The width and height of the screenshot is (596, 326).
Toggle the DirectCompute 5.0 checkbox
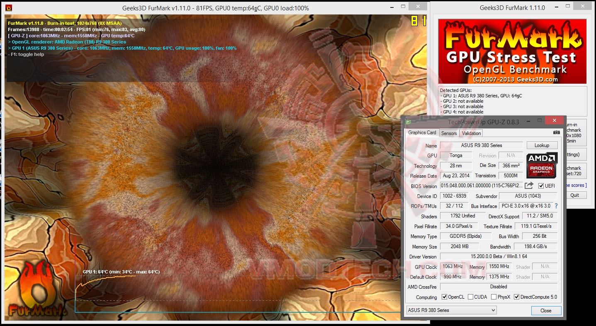[x=517, y=297]
